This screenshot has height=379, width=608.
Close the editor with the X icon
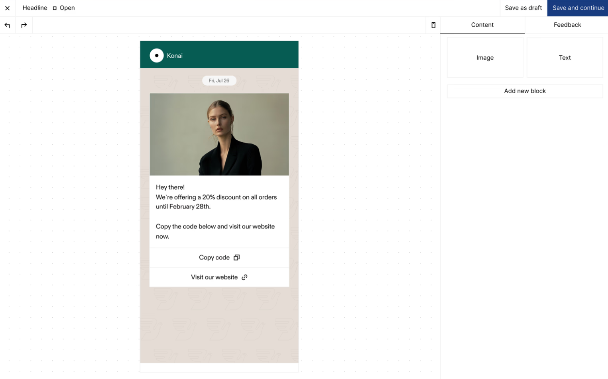[7, 8]
